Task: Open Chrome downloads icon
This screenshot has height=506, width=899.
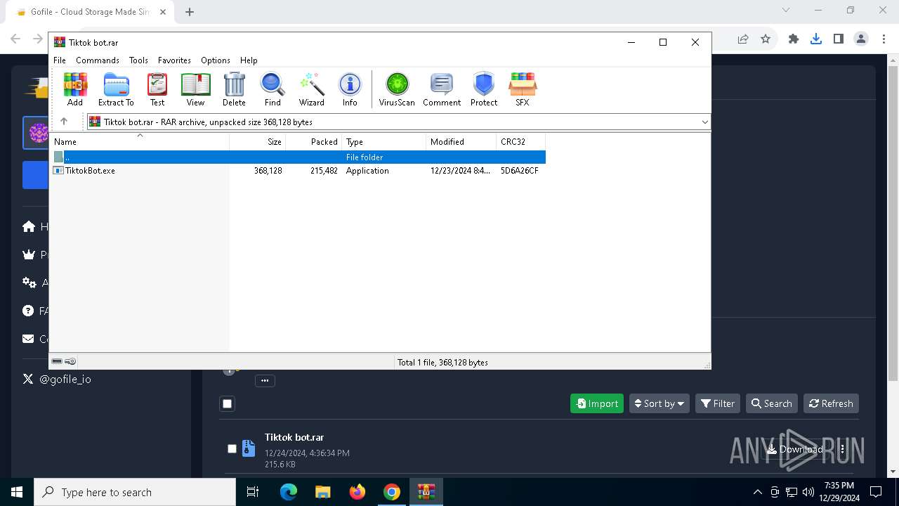Action: [816, 39]
